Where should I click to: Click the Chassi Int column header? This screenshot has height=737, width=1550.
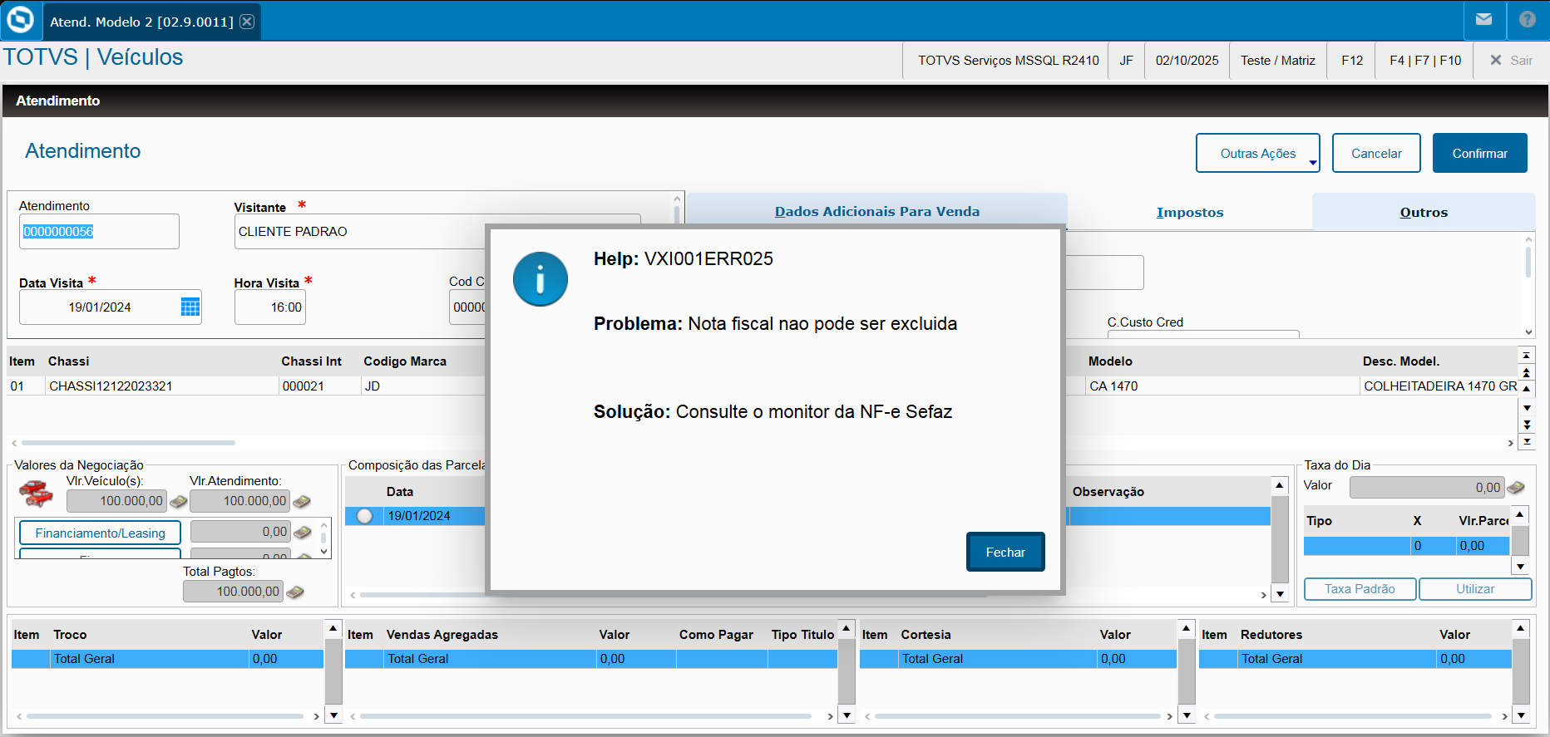point(311,361)
